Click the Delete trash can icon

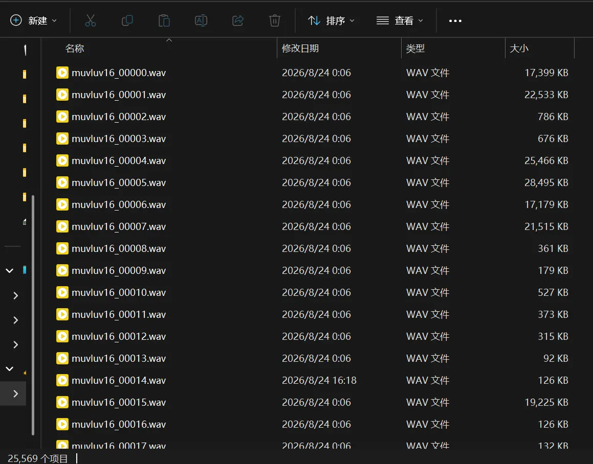click(275, 20)
